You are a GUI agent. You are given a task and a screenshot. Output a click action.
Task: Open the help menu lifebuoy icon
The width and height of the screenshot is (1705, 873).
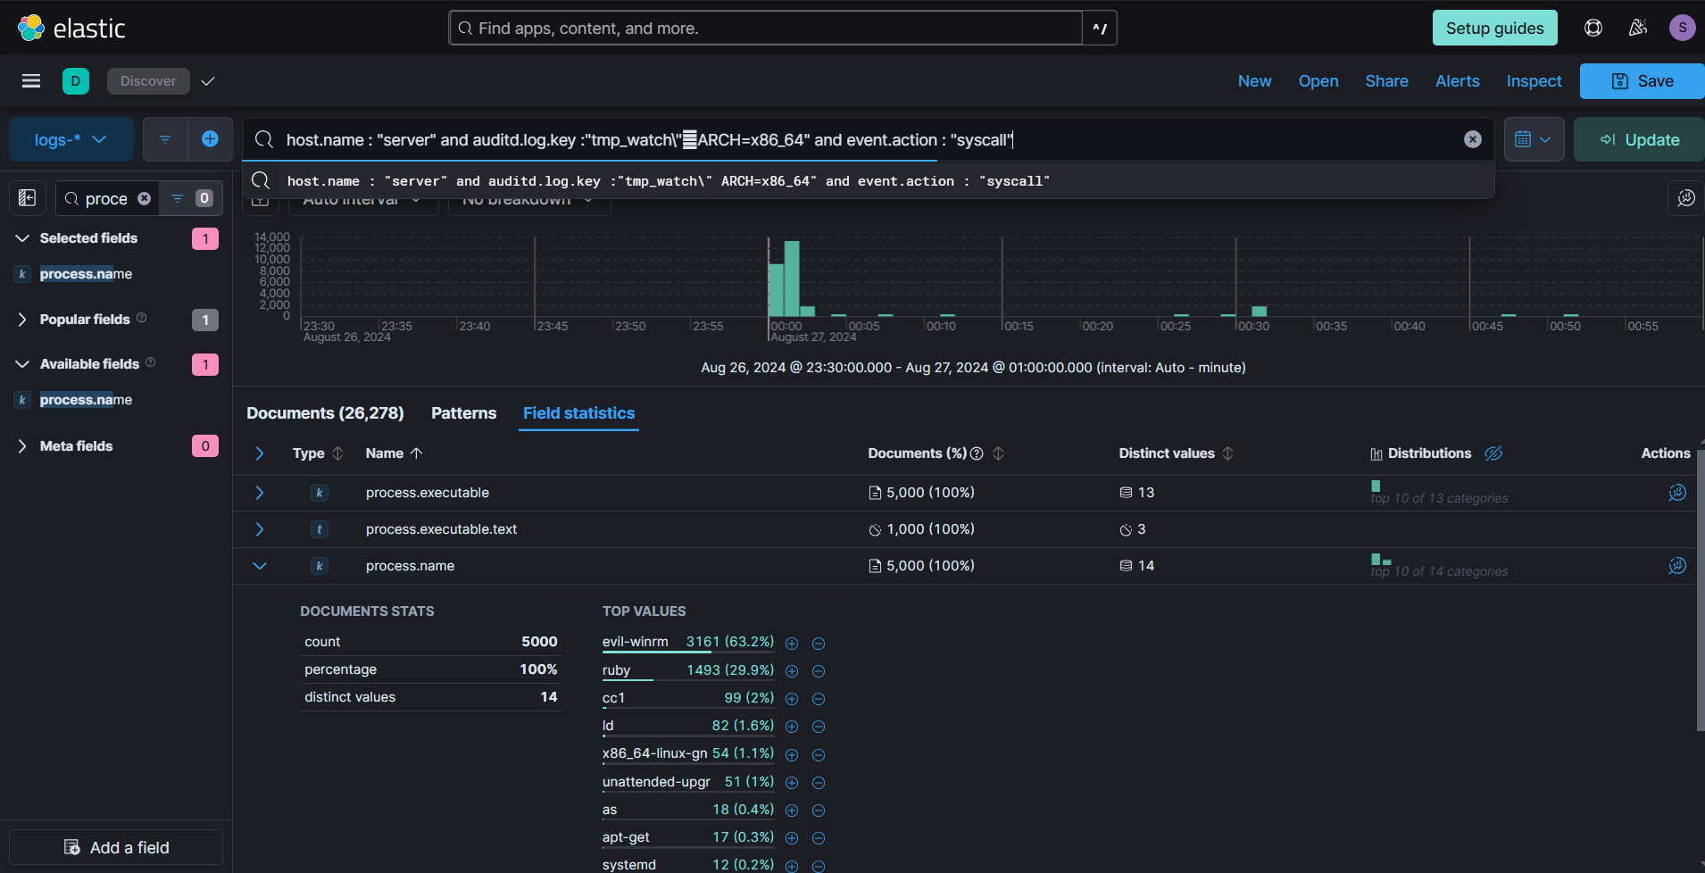[1593, 28]
